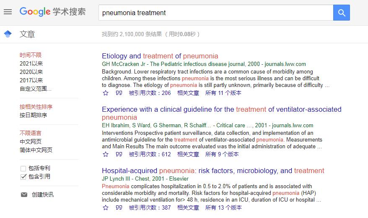
Task: View 被引用次数：612 citing articles
Action: 150,154
